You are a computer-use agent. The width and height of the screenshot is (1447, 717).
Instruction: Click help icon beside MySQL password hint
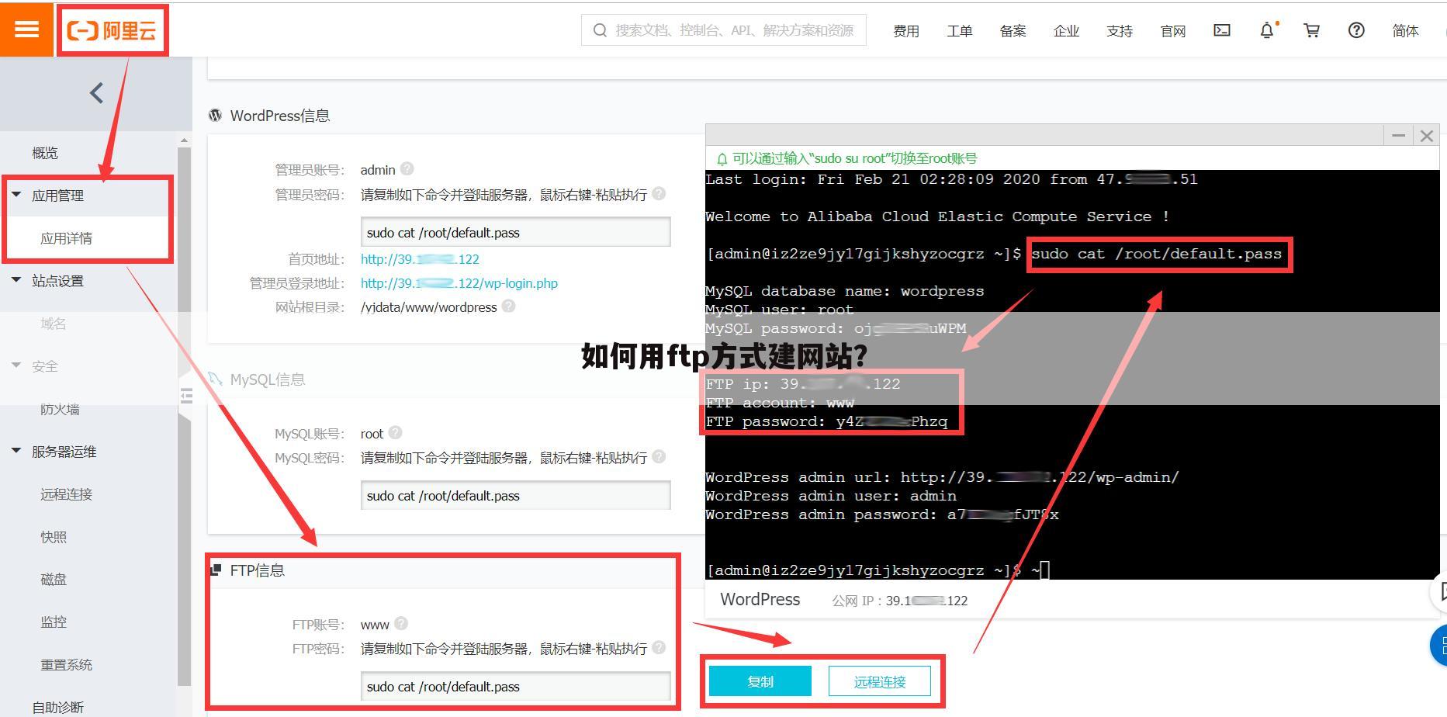click(x=659, y=456)
